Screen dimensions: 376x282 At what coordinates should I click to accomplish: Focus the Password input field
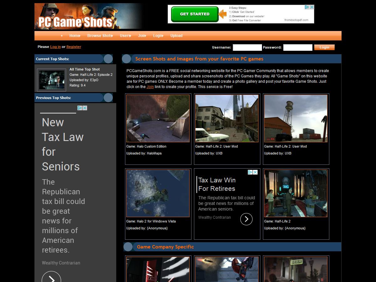tap(298, 47)
